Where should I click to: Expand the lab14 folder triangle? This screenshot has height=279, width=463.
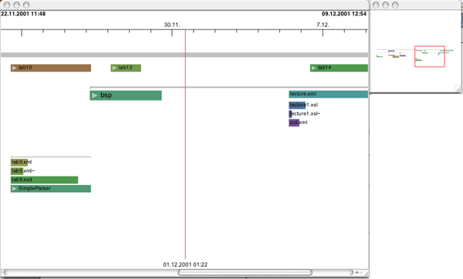click(x=313, y=68)
